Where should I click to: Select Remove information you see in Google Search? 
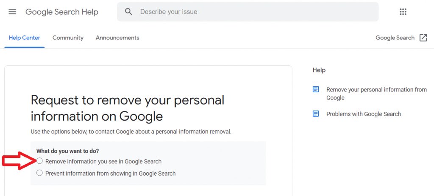click(x=40, y=161)
